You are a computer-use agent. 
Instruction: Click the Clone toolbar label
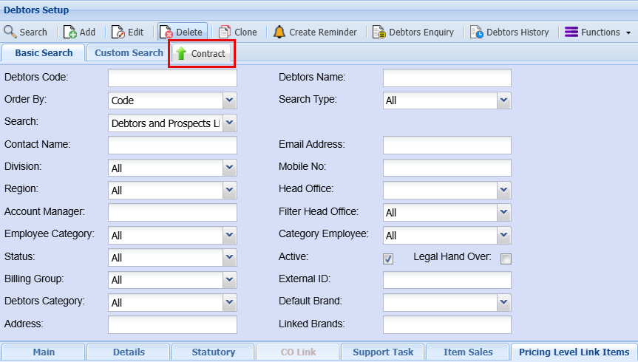(245, 32)
